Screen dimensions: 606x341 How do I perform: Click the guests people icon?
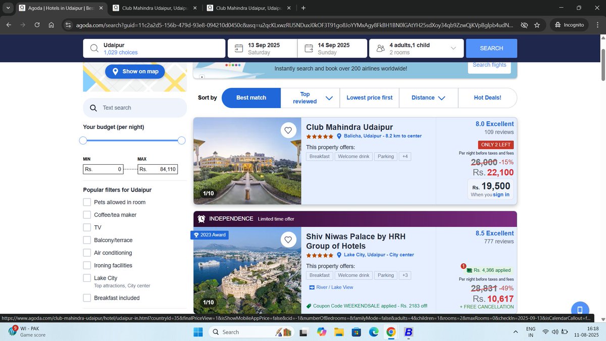tap(380, 48)
